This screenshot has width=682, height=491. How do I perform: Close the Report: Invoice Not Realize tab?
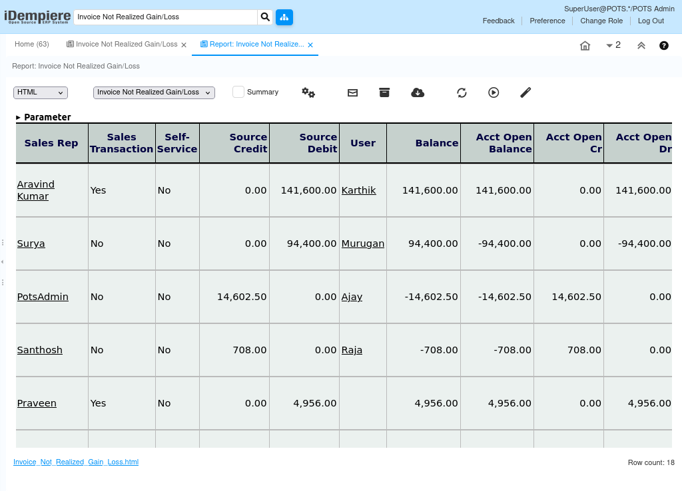tap(310, 45)
